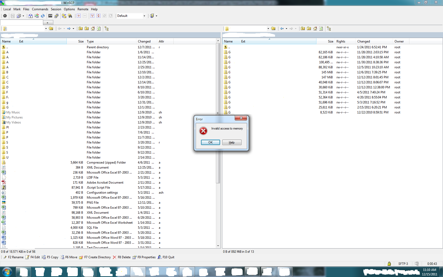Open the local drive path dropdown
The width and height of the screenshot is (443, 277).
(46, 28)
